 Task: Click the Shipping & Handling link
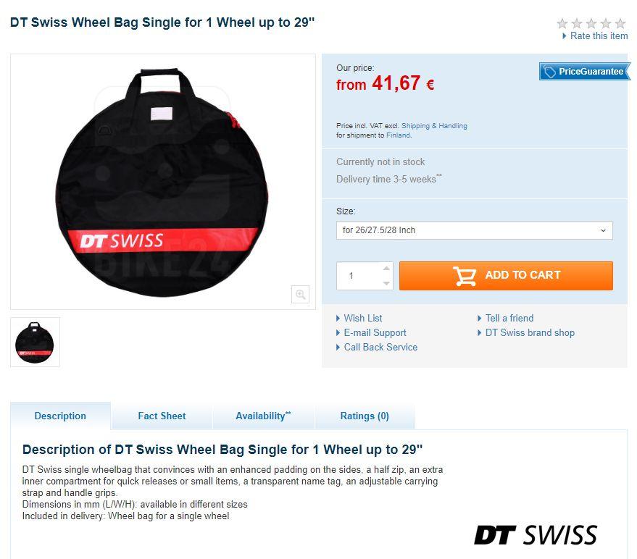pyautogui.click(x=434, y=126)
